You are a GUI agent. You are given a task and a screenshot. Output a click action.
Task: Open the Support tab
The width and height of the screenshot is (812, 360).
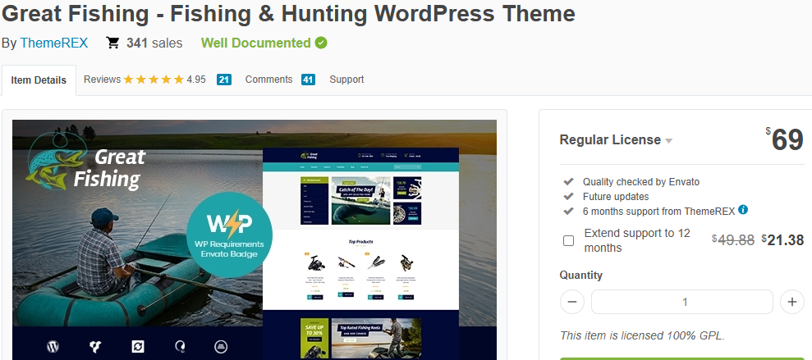[346, 80]
